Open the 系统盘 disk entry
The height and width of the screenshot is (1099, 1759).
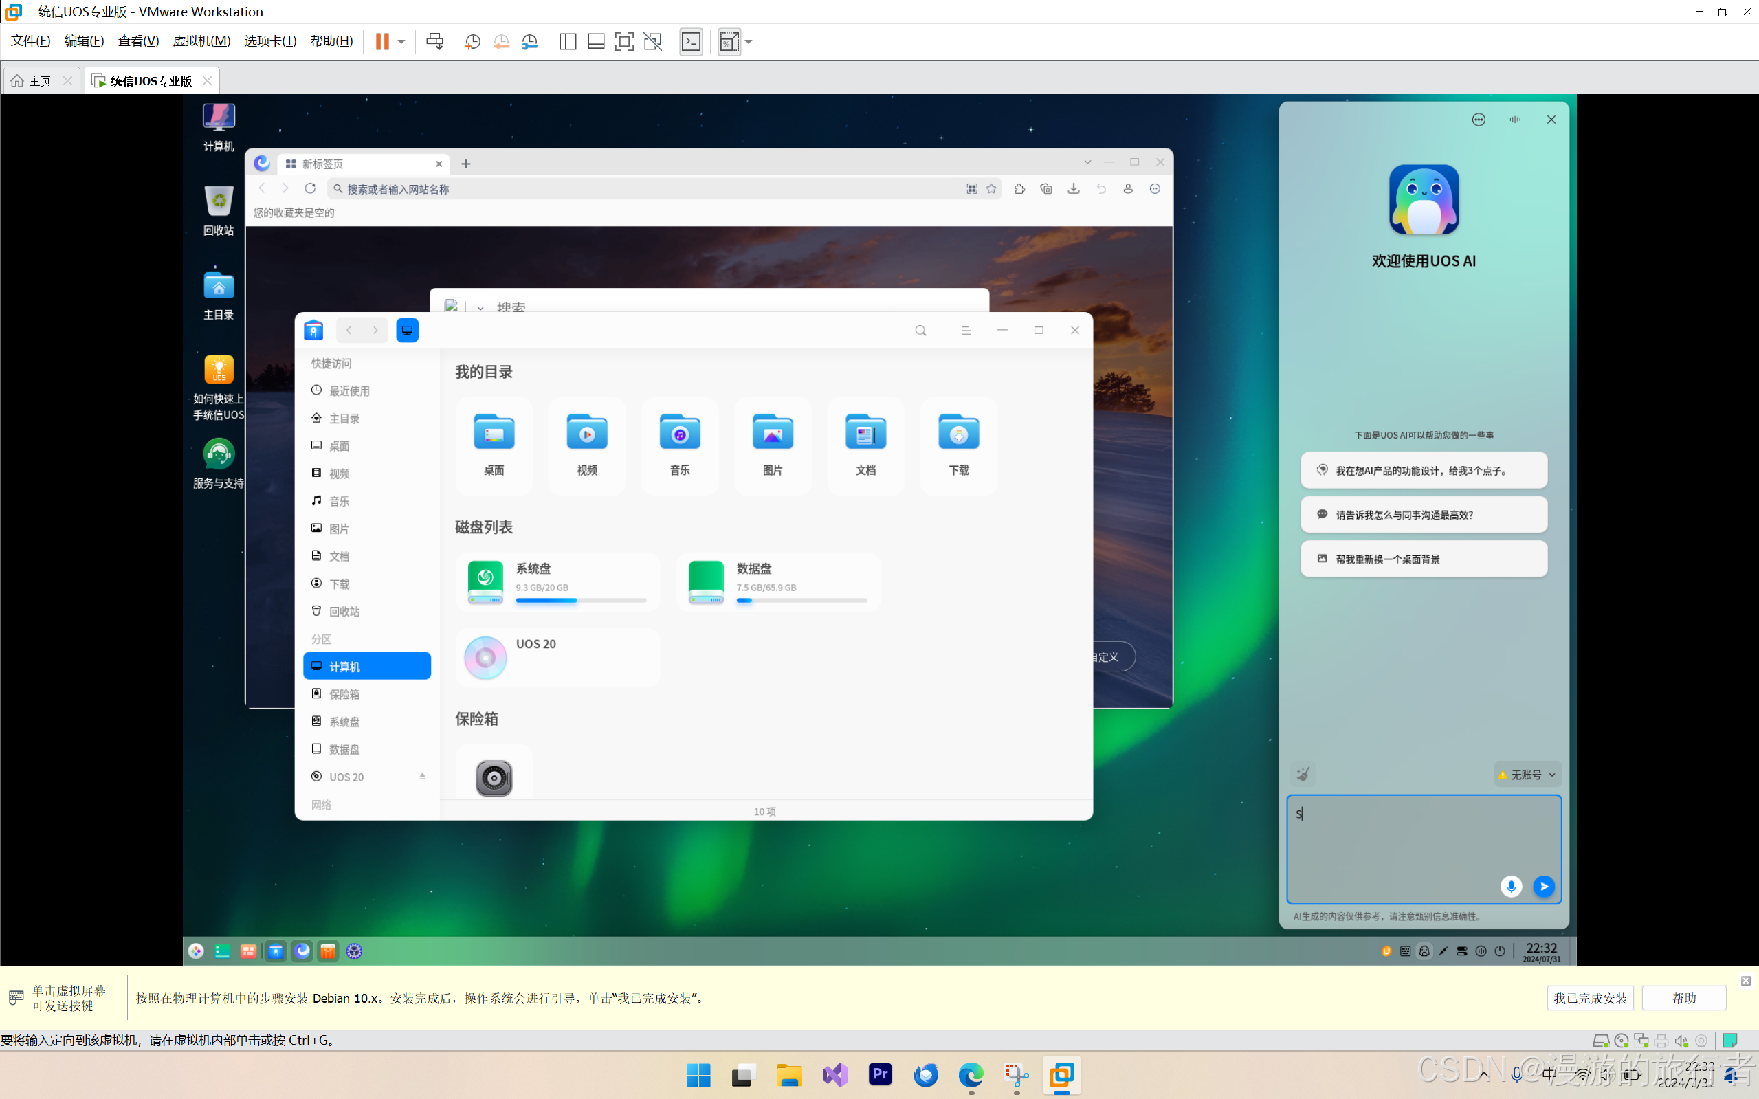pyautogui.click(x=558, y=582)
